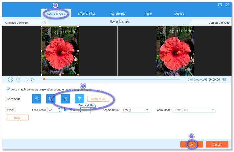Click the Stop playback icon
This screenshot has width=234, height=152.
pyautogui.click(x=19, y=79)
